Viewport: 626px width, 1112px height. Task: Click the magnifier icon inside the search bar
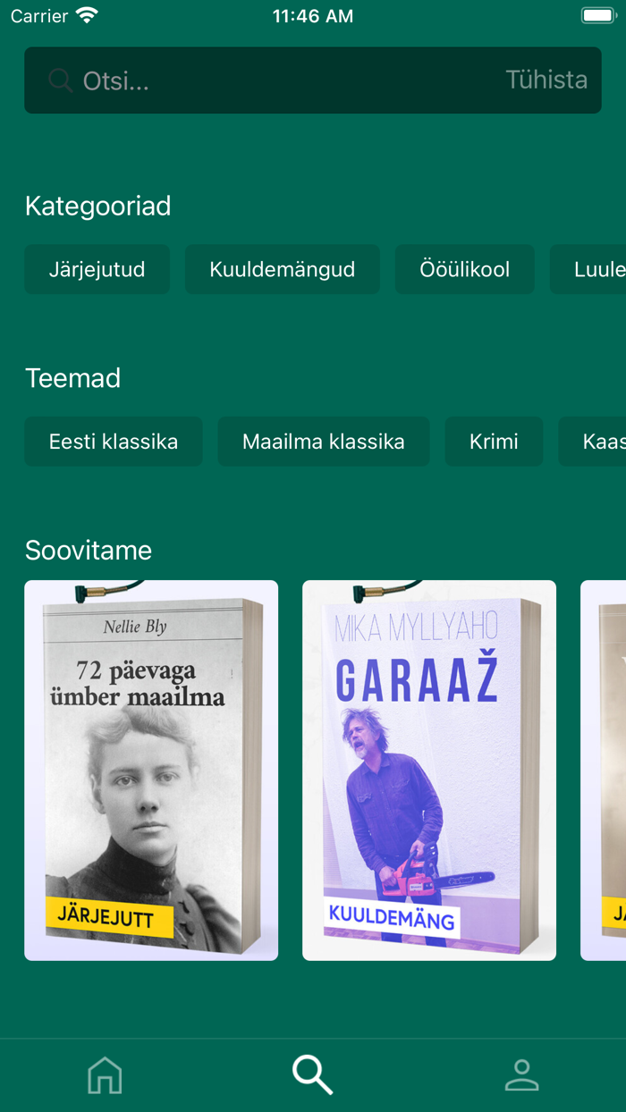click(x=60, y=80)
